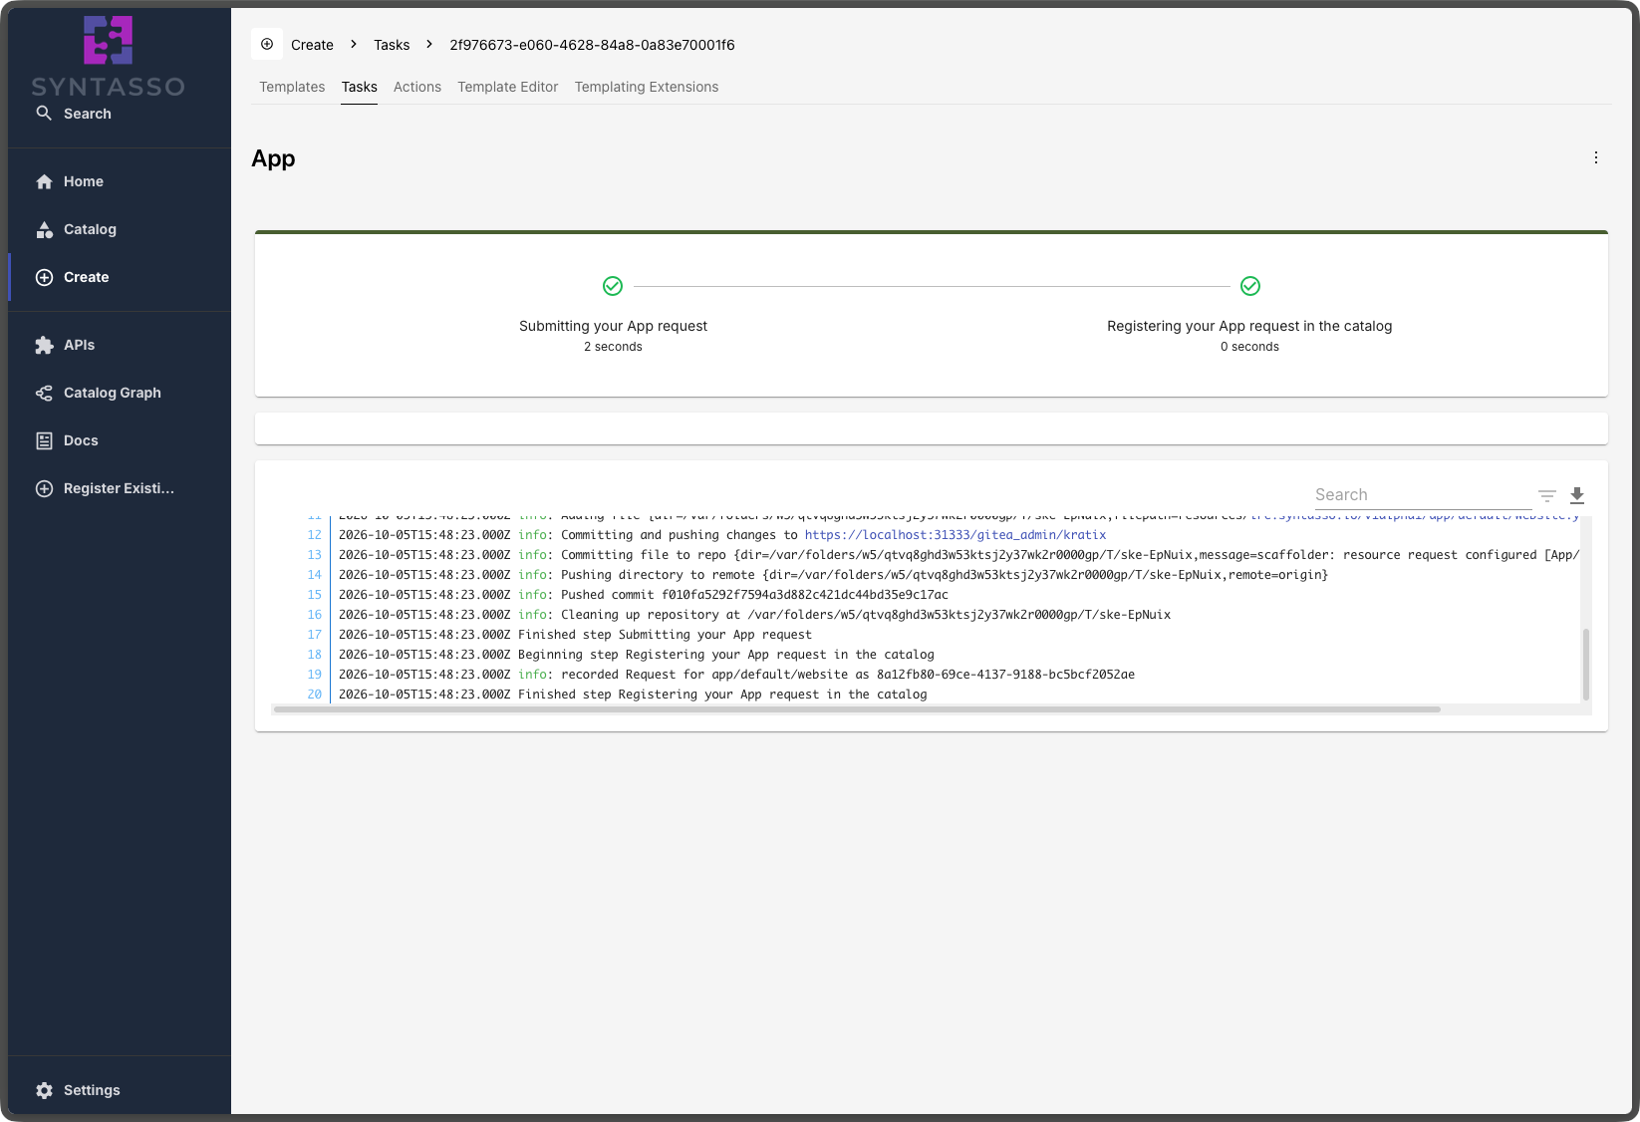Click the 'Beginning step Registering' log line
Viewport: 1640px width, 1122px height.
click(x=637, y=655)
